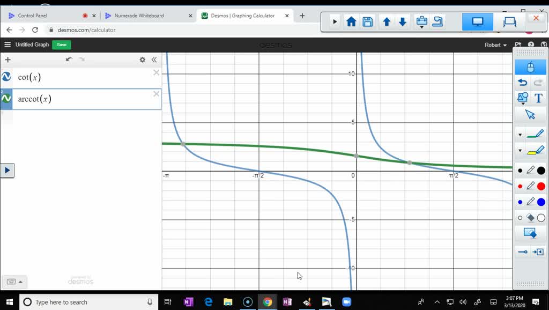The height and width of the screenshot is (310, 549).
Task: Collapse the expression list panel
Action: 154,60
